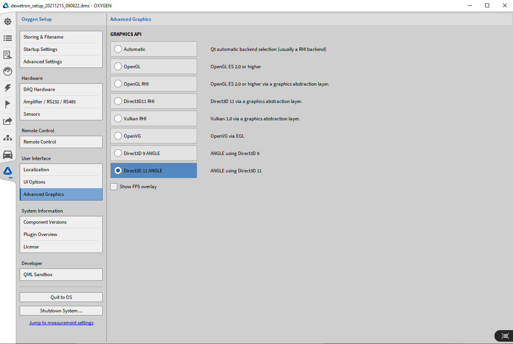Choose the Vulkan RHI radio button
Screen dimensions: 513x344
(x=118, y=119)
